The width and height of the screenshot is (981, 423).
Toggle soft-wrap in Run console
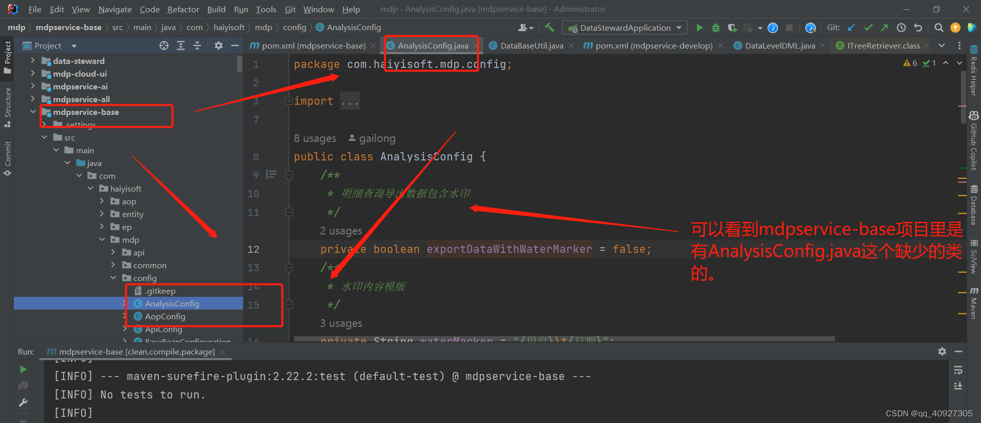[x=958, y=370]
